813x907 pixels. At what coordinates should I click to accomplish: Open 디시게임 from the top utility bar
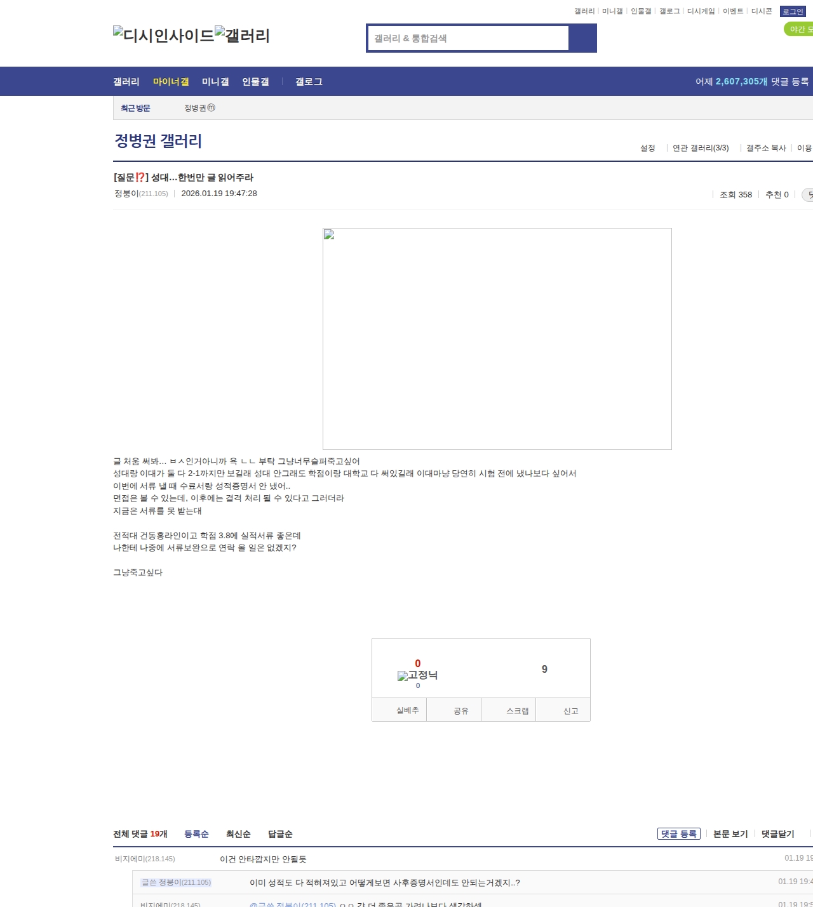tap(701, 11)
